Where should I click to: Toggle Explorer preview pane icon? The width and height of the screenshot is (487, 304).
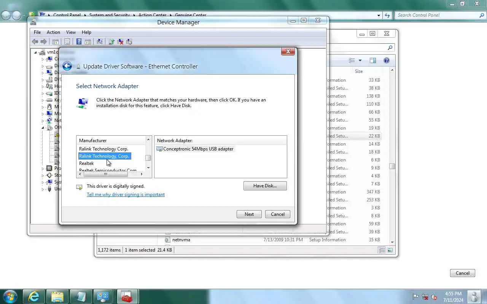[373, 60]
